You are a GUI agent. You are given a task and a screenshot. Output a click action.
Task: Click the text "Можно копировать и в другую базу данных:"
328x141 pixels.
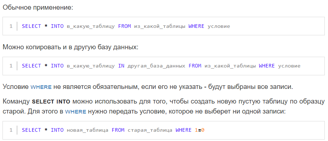[x=71, y=47]
